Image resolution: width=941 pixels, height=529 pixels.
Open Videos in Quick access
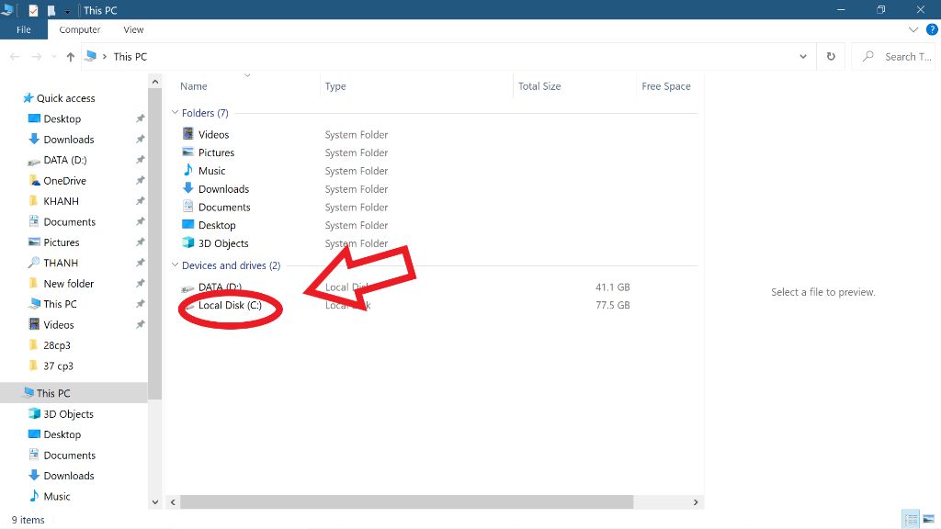pos(58,324)
